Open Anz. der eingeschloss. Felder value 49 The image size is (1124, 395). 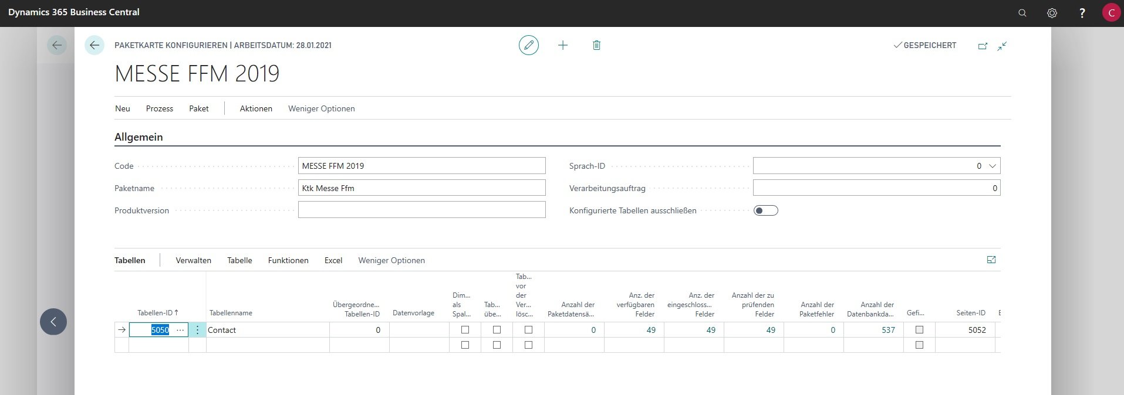(711, 330)
